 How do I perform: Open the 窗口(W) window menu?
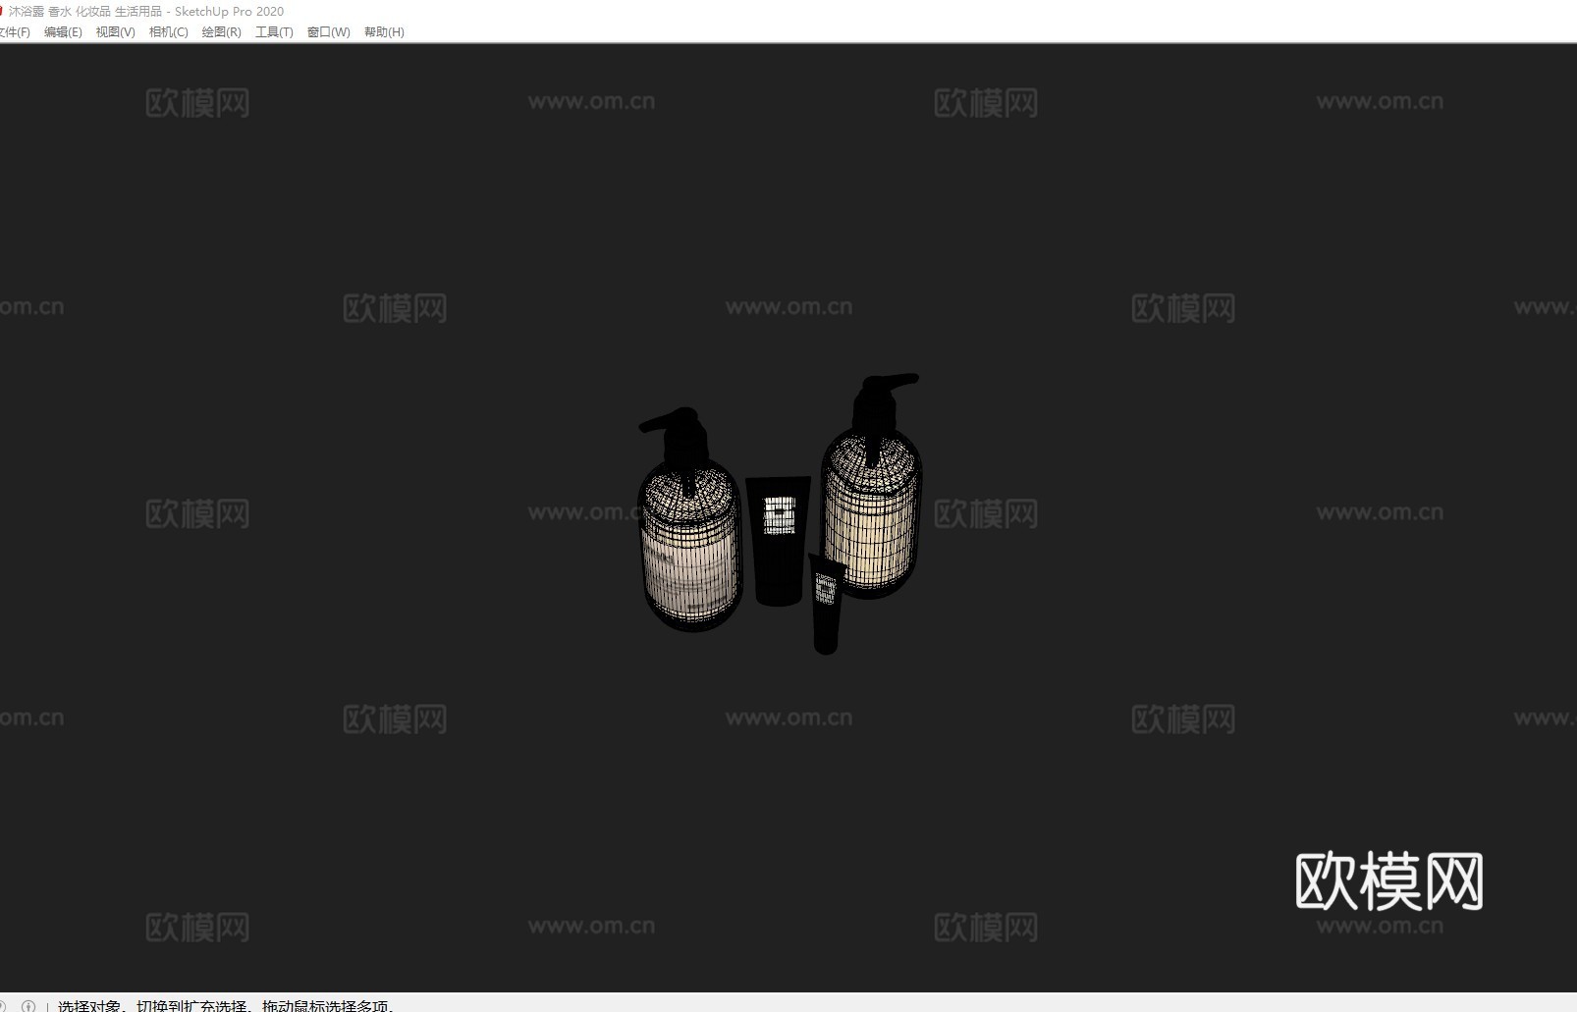pos(328,32)
